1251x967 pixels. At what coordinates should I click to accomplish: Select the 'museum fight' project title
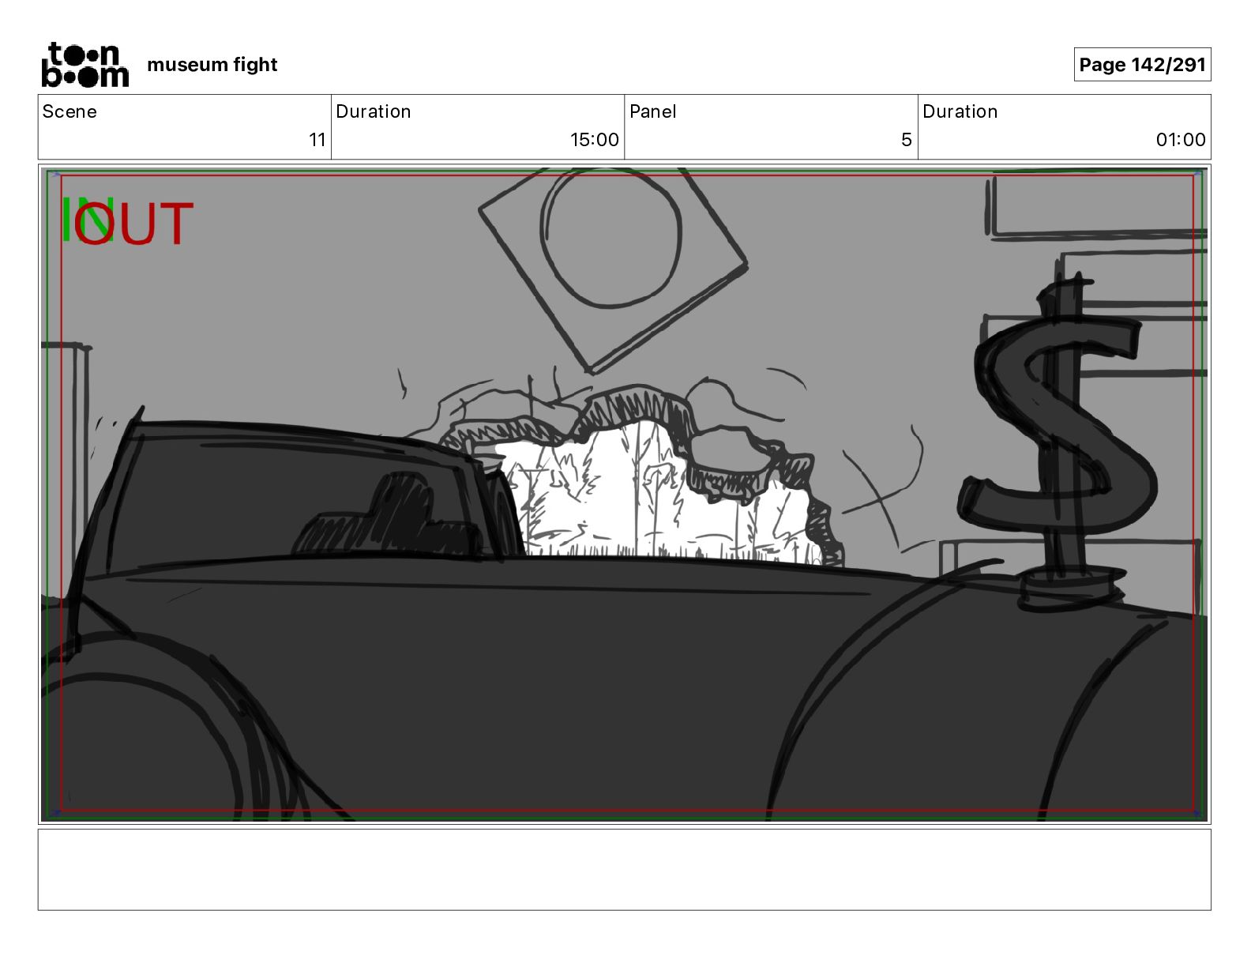coord(212,65)
